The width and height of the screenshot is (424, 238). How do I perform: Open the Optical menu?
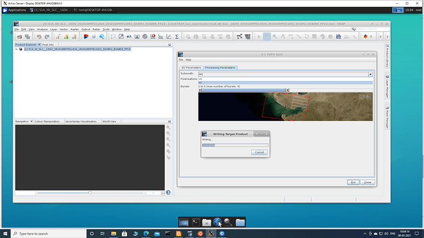point(85,29)
